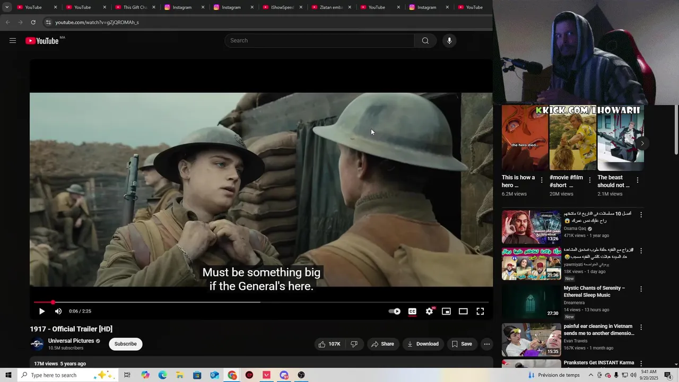Open options for the Osama Qaq video
Image resolution: width=679 pixels, height=382 pixels.
[641, 215]
